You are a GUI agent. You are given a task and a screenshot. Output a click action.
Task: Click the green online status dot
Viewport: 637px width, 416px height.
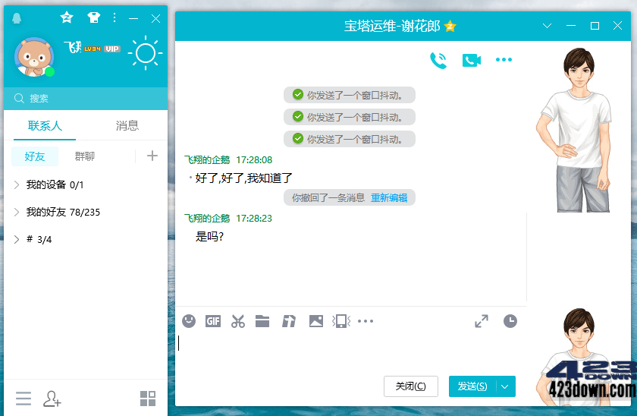click(x=49, y=72)
